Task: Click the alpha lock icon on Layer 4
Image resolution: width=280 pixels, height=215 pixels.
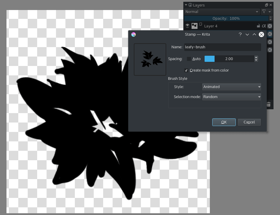Action: click(x=264, y=26)
